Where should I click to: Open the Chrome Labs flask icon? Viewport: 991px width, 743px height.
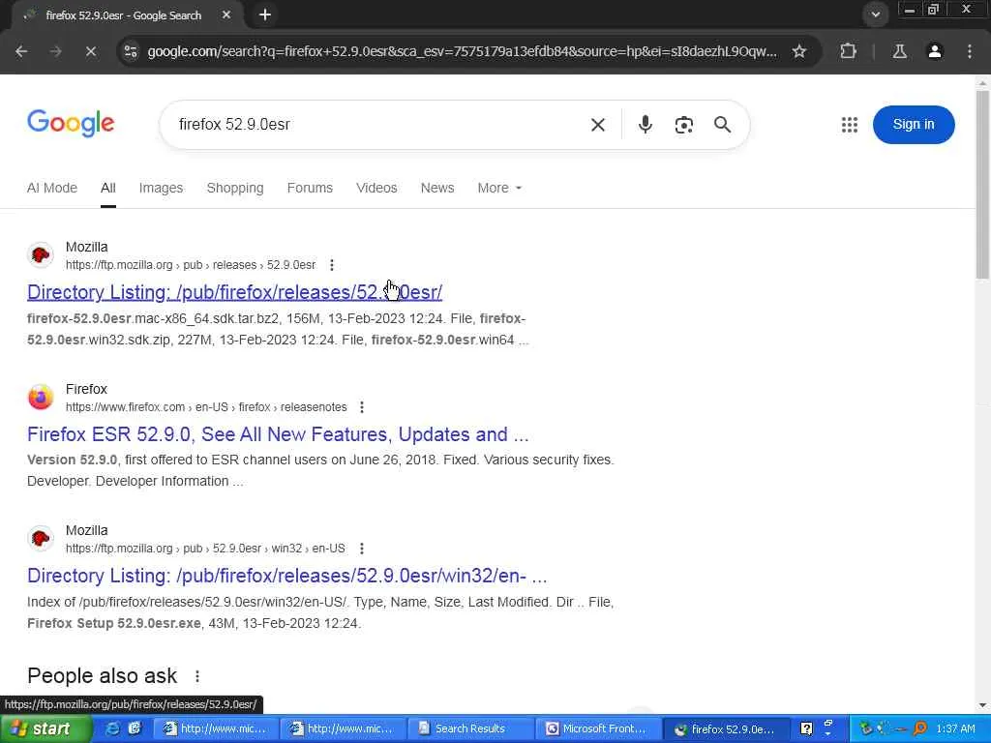tap(899, 51)
